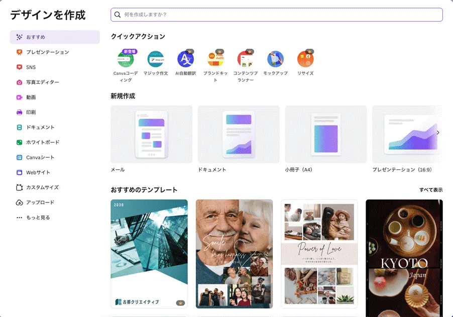Open the ブランドキット quick action icon
Screen dimensions: 453x317
(x=215, y=59)
